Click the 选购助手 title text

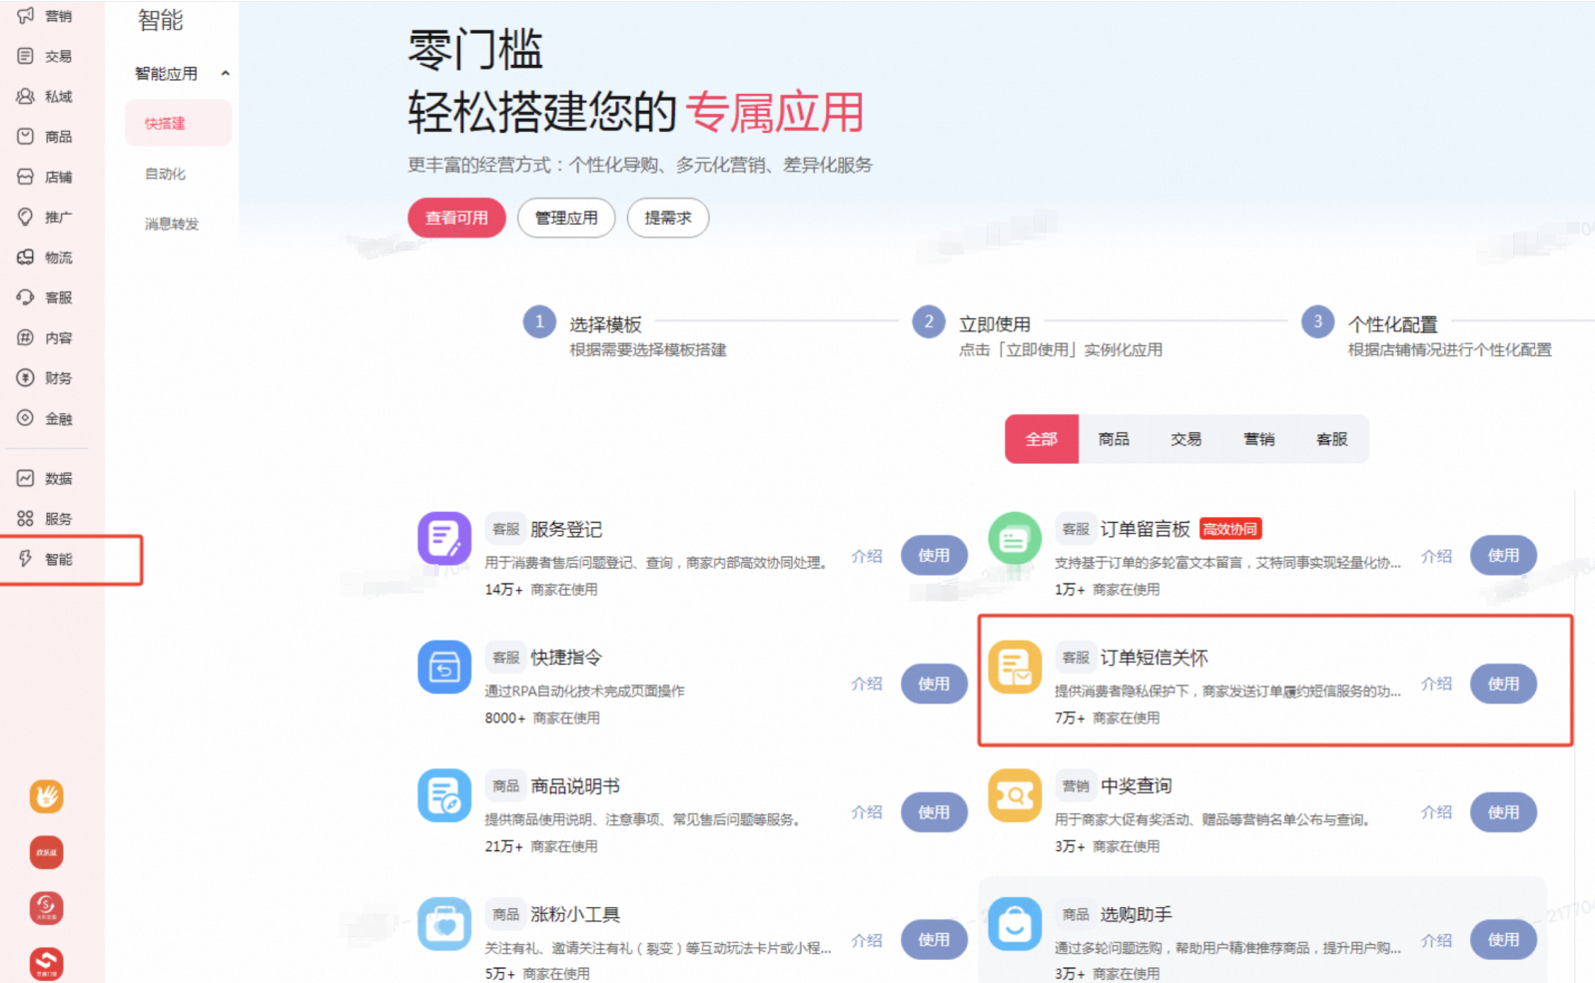(1137, 914)
